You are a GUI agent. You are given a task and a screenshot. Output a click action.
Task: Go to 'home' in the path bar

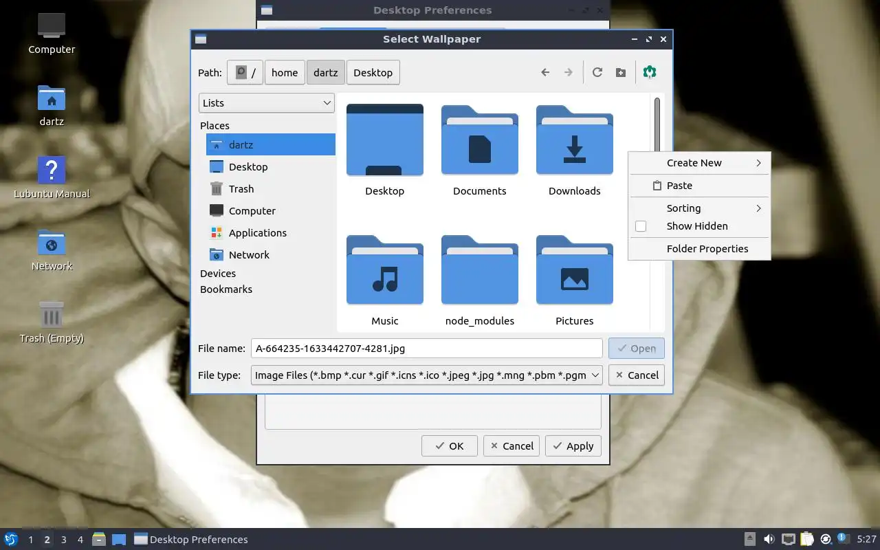285,72
